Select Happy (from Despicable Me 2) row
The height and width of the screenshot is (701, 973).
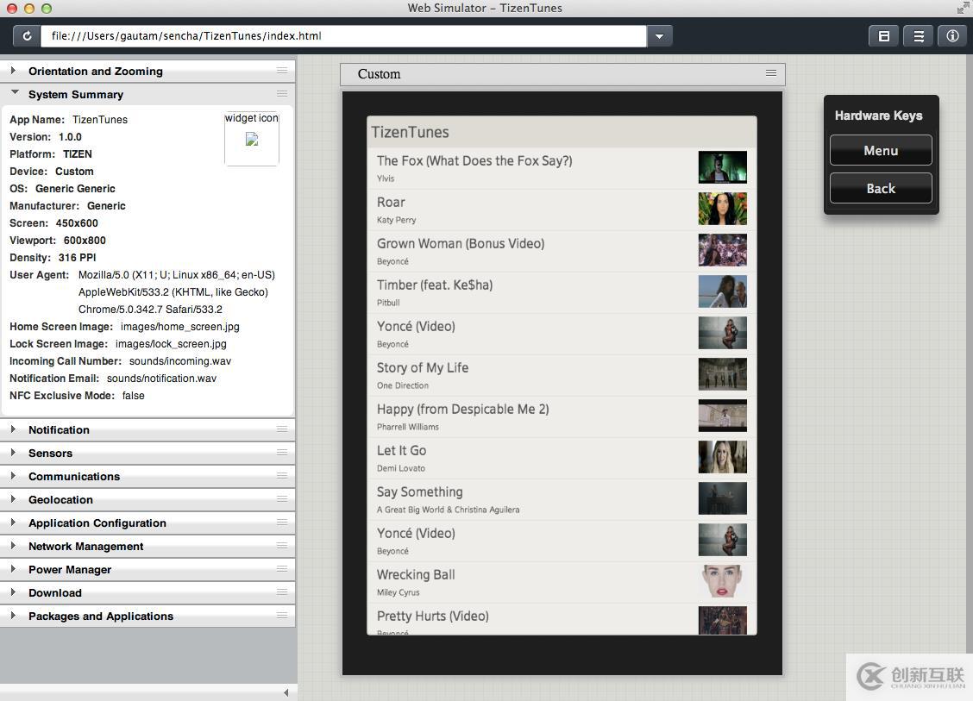tap(562, 416)
